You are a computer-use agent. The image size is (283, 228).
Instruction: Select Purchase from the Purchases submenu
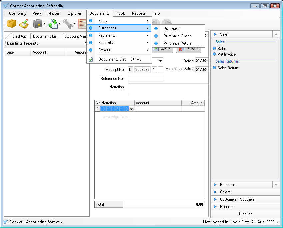[x=179, y=29]
